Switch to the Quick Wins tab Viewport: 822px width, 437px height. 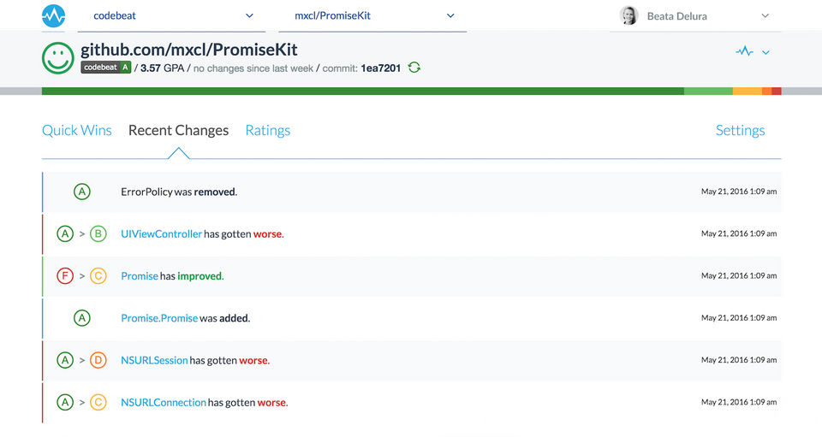[77, 130]
